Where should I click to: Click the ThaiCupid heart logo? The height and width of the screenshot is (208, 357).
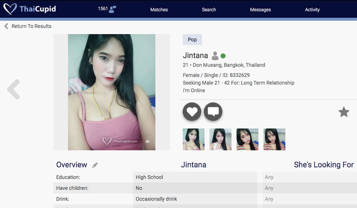[x=10, y=9]
